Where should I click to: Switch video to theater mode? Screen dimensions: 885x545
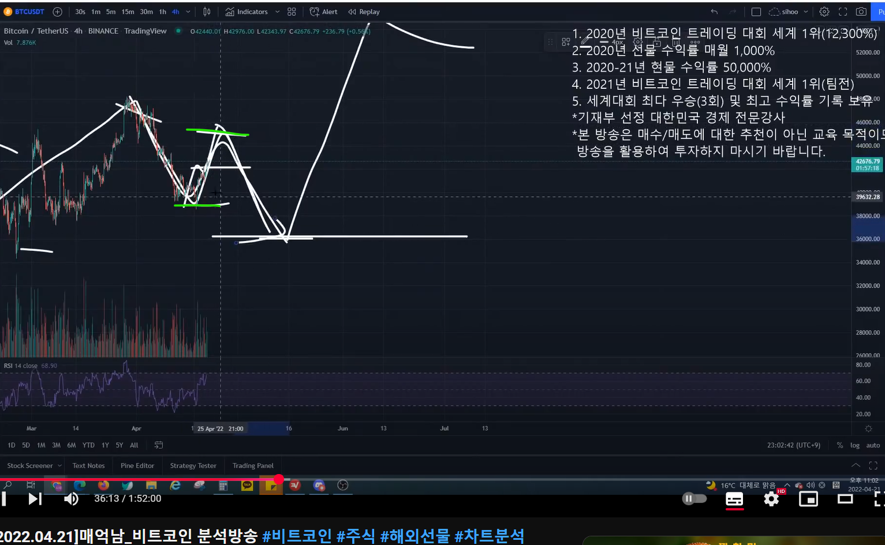845,499
